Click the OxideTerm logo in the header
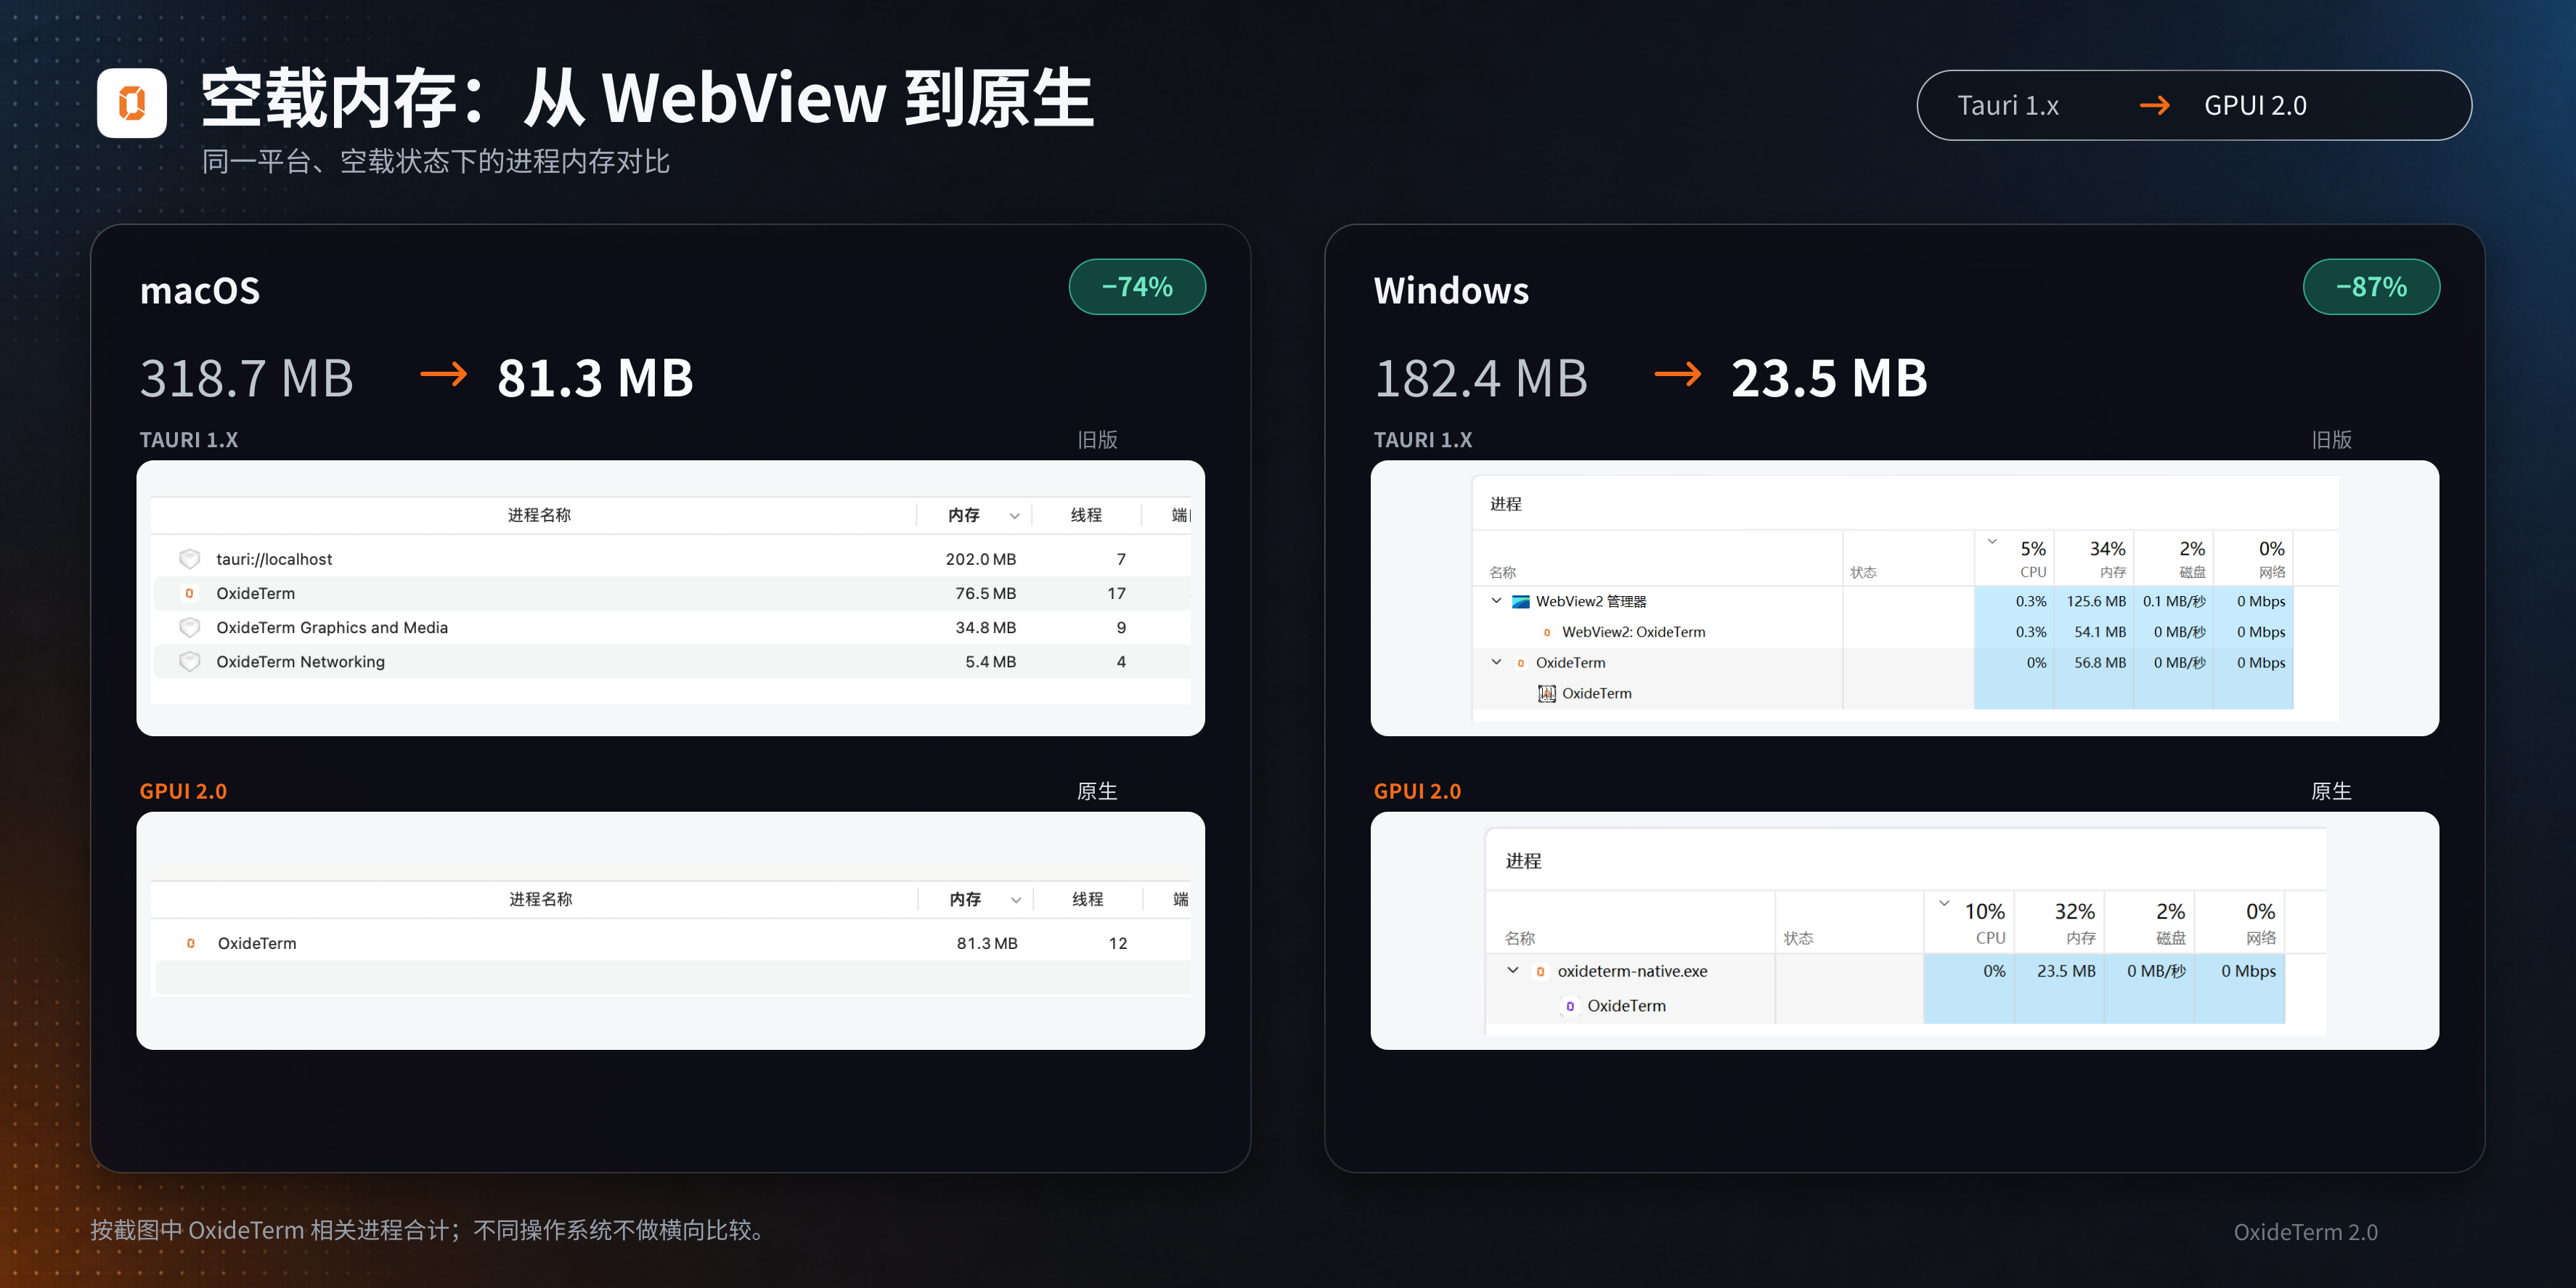 coord(132,103)
